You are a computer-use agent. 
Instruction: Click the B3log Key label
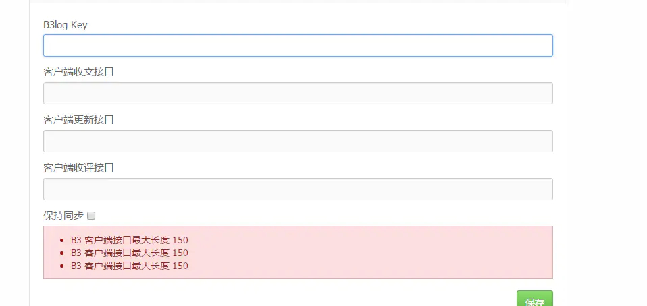(x=66, y=25)
